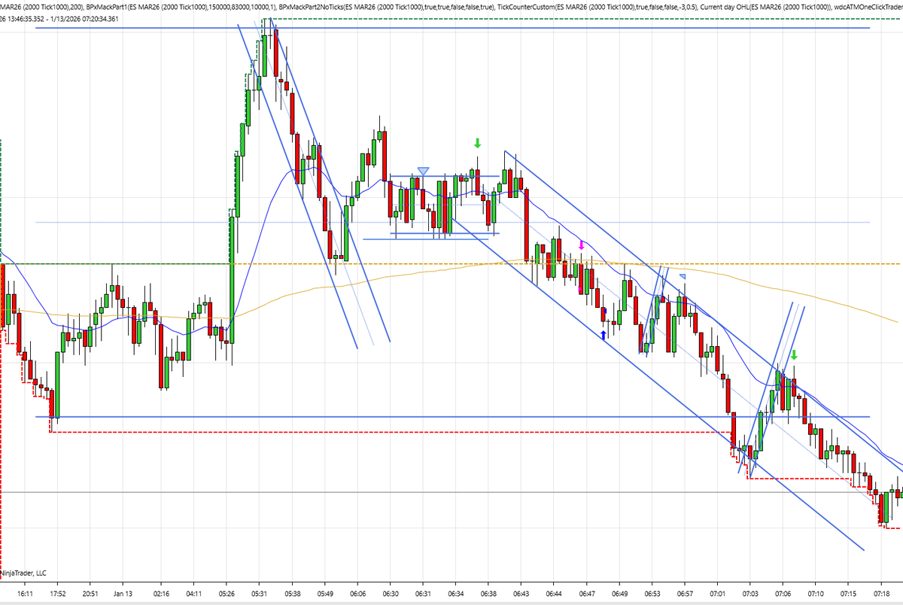
Task: Click the 07:15 time axis label
Action: pyautogui.click(x=848, y=594)
